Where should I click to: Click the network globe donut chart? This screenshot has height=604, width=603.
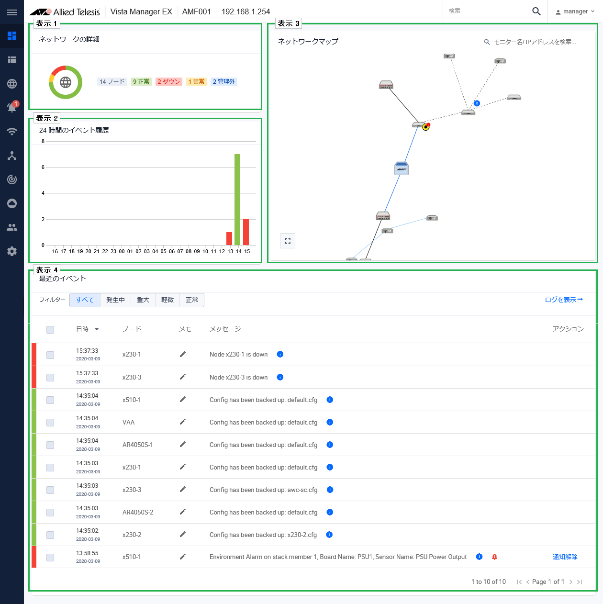coord(66,82)
